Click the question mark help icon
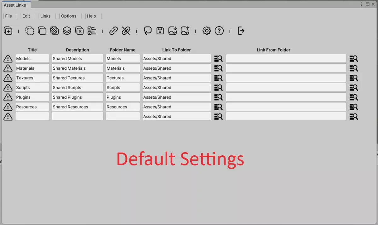The height and width of the screenshot is (225, 378). (x=219, y=31)
